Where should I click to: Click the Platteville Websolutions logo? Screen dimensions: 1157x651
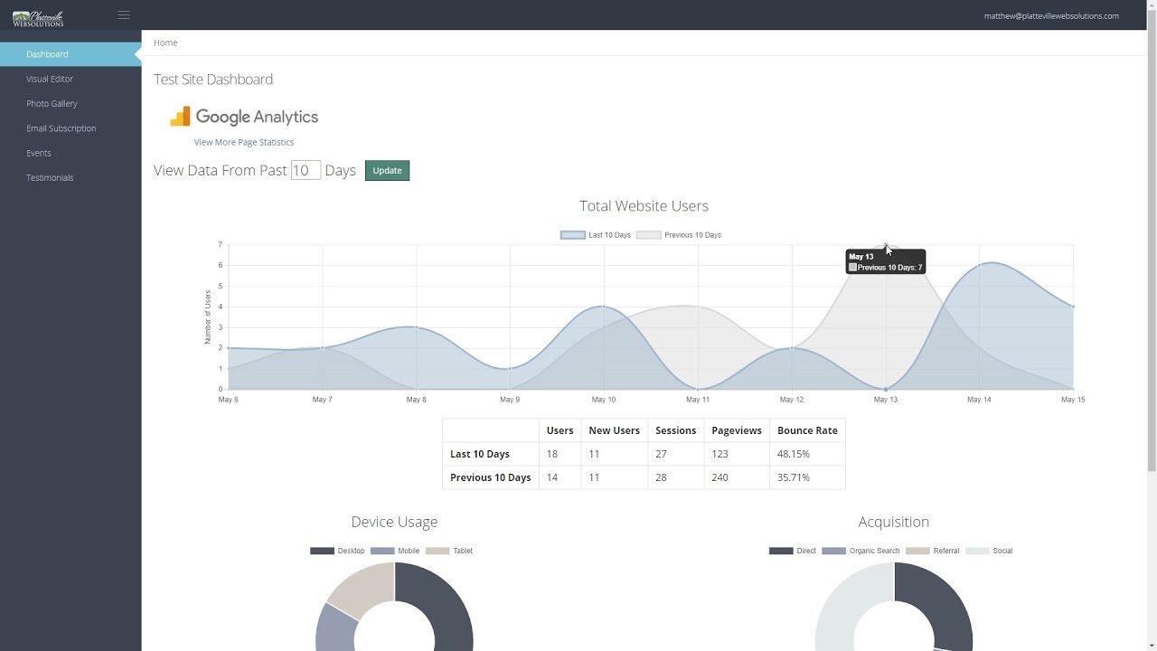(38, 17)
